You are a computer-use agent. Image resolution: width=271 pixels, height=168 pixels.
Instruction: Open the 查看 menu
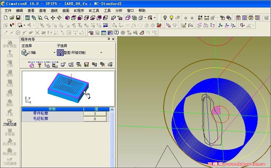click(x=31, y=11)
